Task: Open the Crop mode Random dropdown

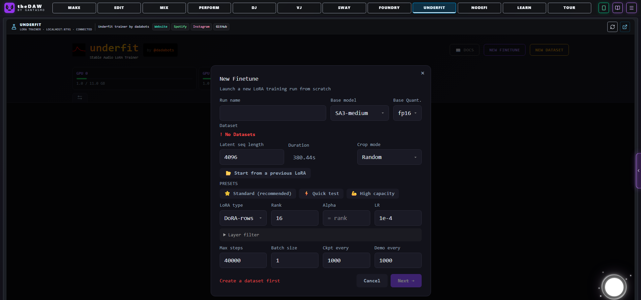Action: 389,157
